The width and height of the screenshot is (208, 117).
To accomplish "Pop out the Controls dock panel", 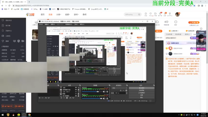I will click(x=154, y=86).
